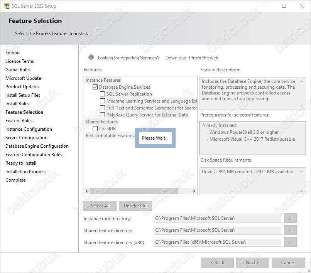Select the Edition step in sidebar
Screen dimensions: 311x273
12,53
